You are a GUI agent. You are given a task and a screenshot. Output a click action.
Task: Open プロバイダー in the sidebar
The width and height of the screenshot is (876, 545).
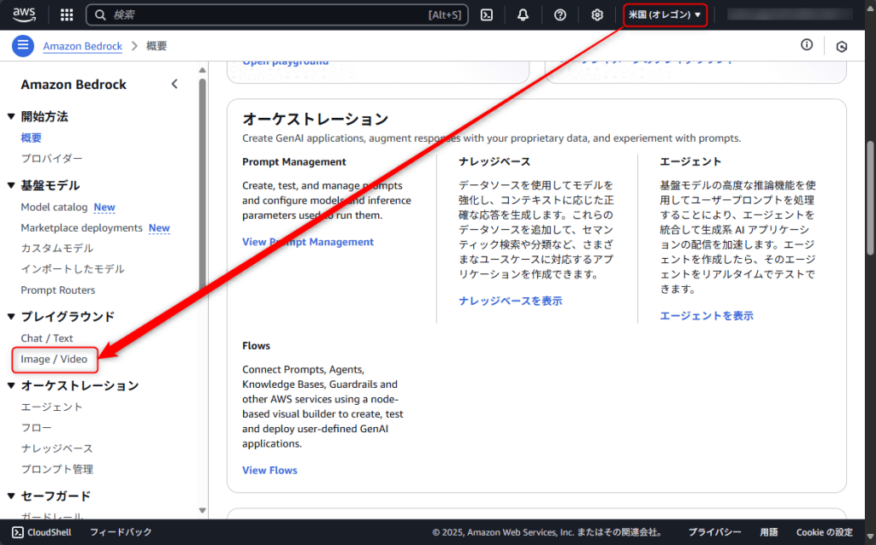pyautogui.click(x=51, y=158)
